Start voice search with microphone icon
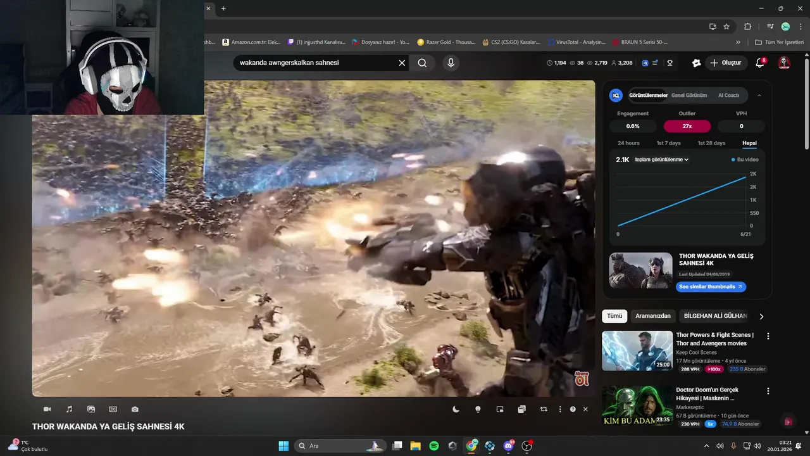This screenshot has width=810, height=456. (451, 63)
